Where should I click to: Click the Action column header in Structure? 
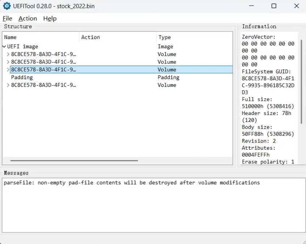pos(118,37)
